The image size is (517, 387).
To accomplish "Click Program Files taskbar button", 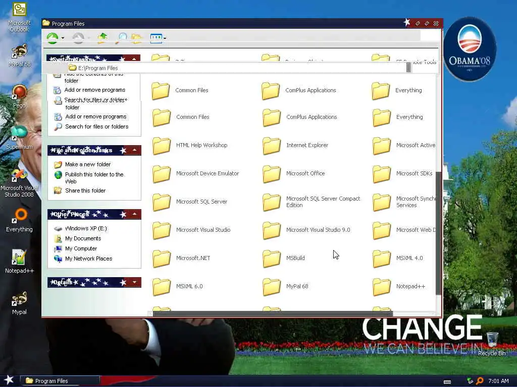I will point(60,381).
